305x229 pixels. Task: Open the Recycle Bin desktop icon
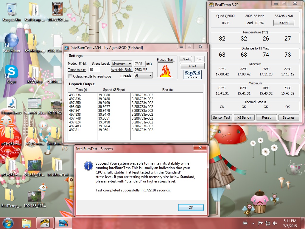click(12, 12)
